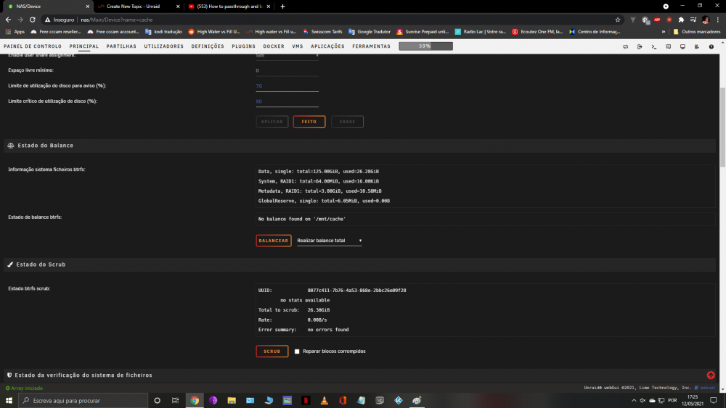Open the Painel de Controlo menu
The image size is (726, 408).
pyautogui.click(x=33, y=46)
